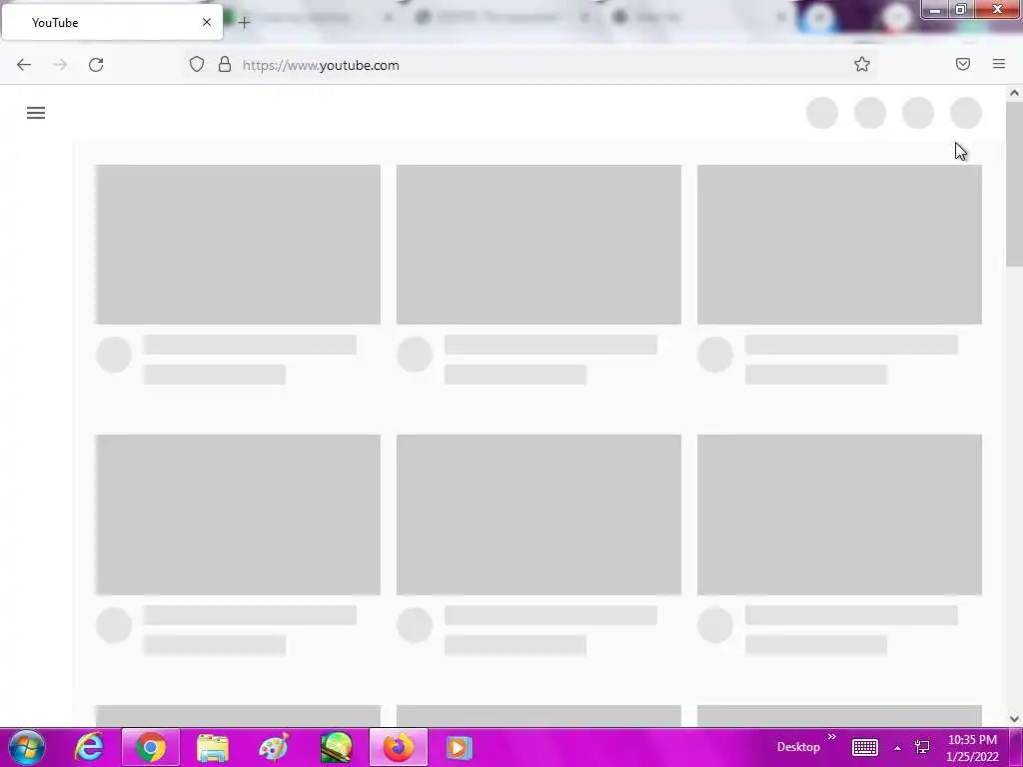
Task: Click the middle placeholder thumbnail in the second row
Action: coord(538,514)
